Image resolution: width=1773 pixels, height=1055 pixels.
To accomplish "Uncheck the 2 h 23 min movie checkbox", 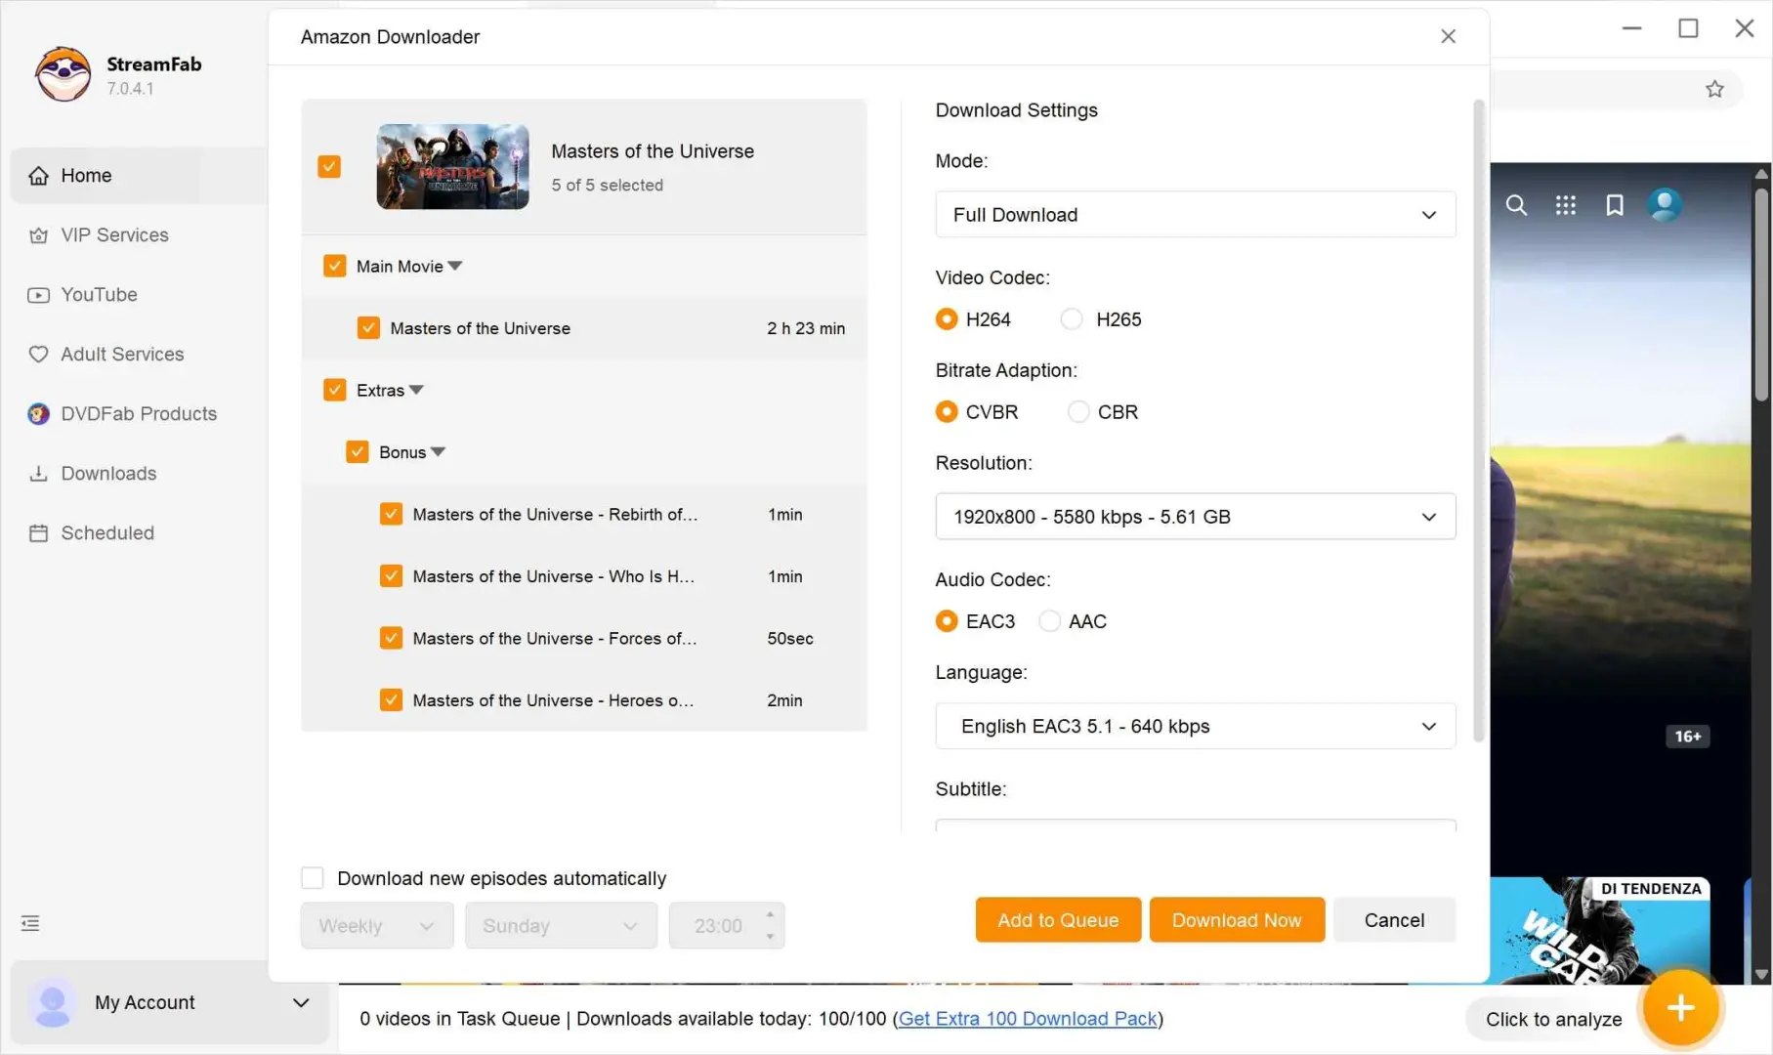I will 368,328.
